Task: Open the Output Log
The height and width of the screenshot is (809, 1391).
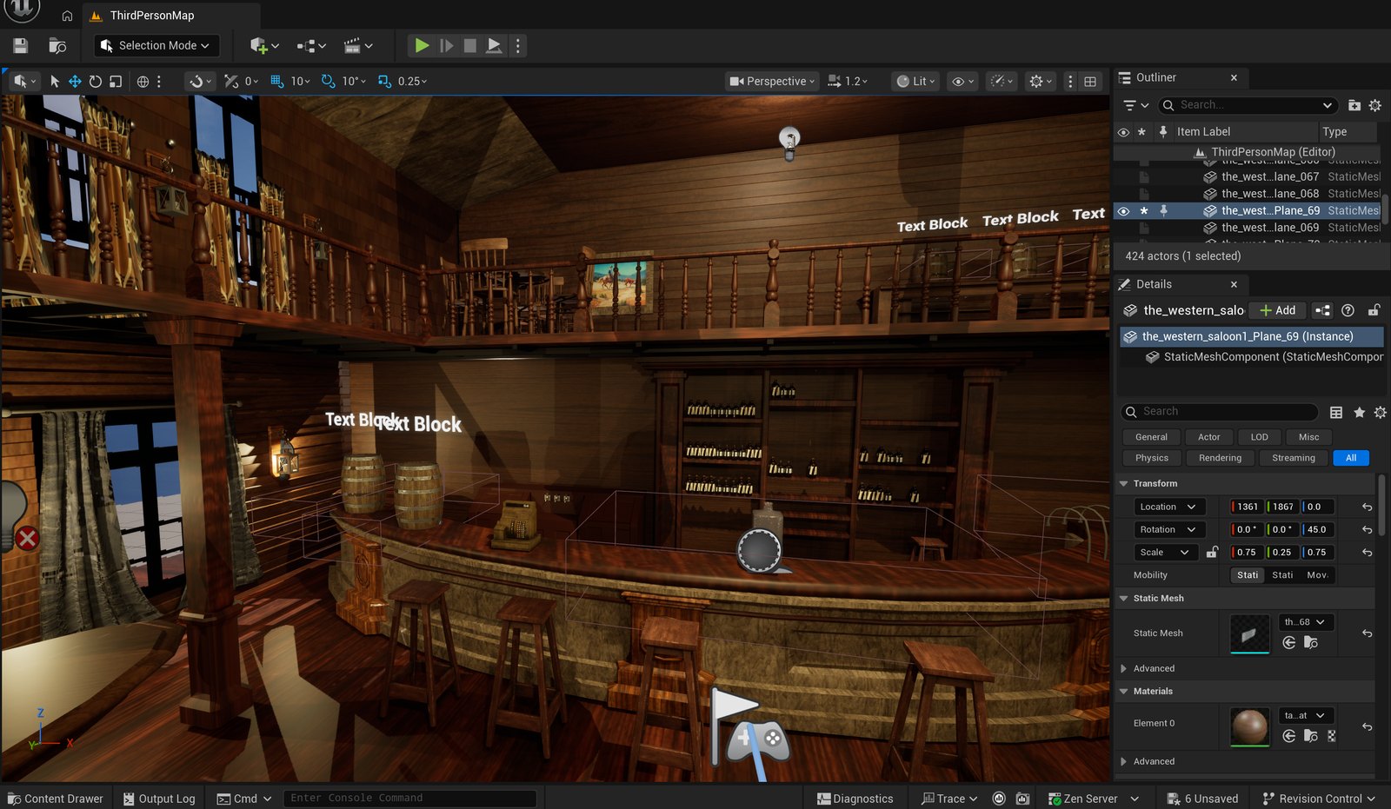Action: [x=159, y=799]
